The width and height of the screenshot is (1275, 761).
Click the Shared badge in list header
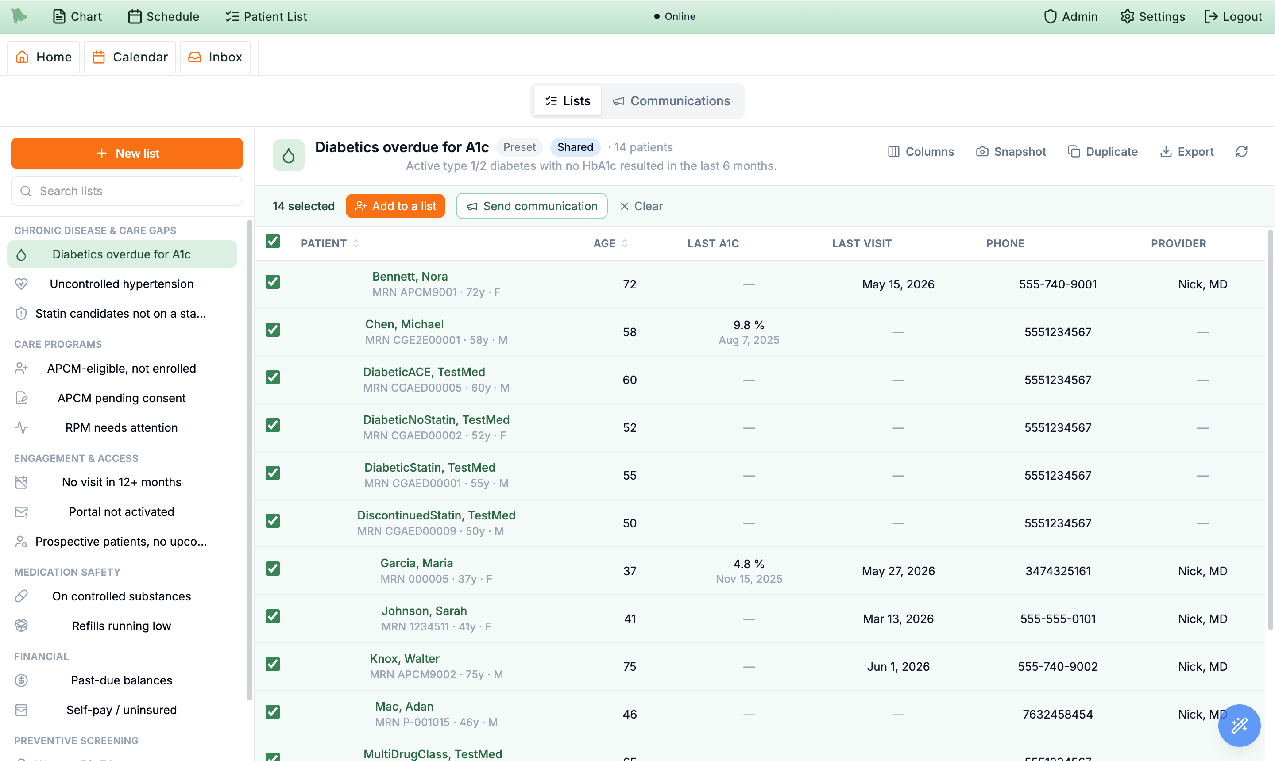575,147
